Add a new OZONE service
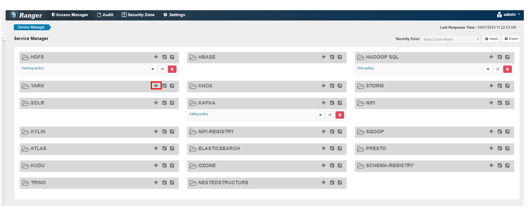The width and height of the screenshot is (528, 212). (x=323, y=165)
